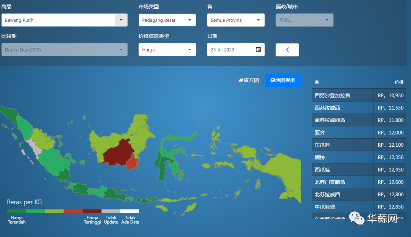Go to previous date with left chevron button

pos(287,50)
